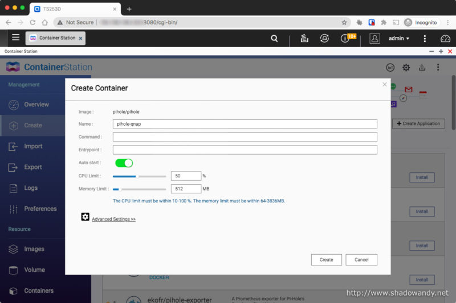Screen dimensions: 456x303
Task: Click the Memory Limit slider track
Action: coord(139,189)
